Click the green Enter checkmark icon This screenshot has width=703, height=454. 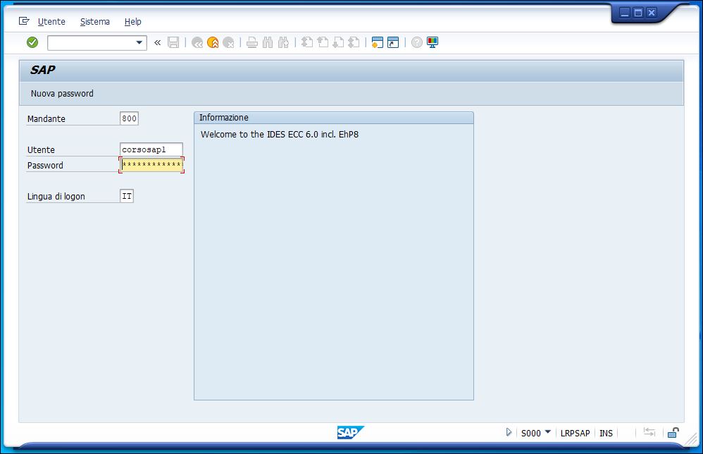coord(32,42)
